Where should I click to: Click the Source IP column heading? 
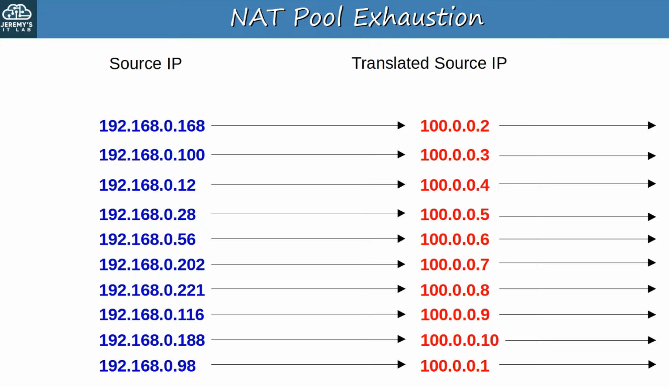[146, 63]
